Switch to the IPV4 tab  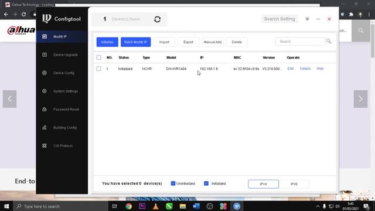(x=263, y=184)
